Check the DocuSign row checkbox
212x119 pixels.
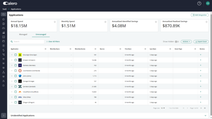pyautogui.click(x=15, y=55)
